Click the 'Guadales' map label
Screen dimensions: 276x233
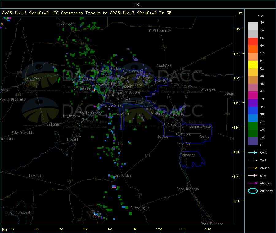(x=164, y=66)
